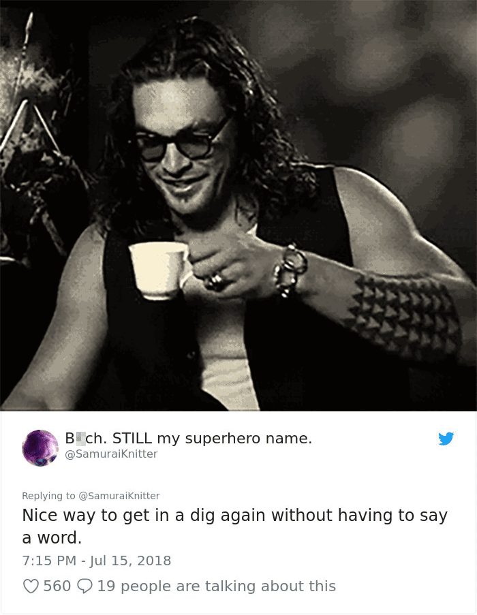Open the @SamuraiKnitter handle below the display name

coord(111,454)
